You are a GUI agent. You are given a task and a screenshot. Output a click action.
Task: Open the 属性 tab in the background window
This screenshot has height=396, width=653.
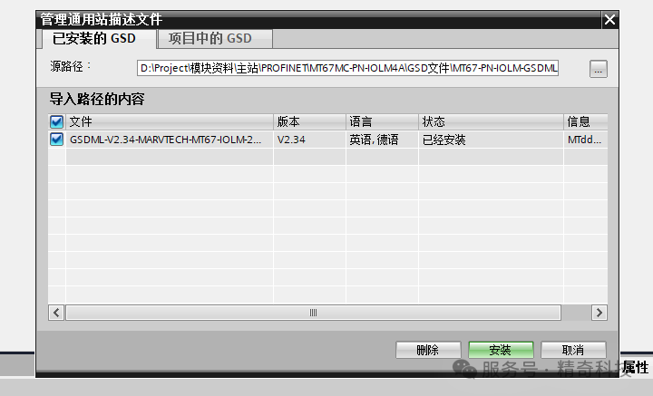pyautogui.click(x=636, y=368)
